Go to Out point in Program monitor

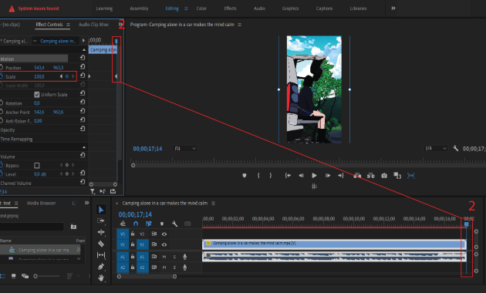point(341,176)
